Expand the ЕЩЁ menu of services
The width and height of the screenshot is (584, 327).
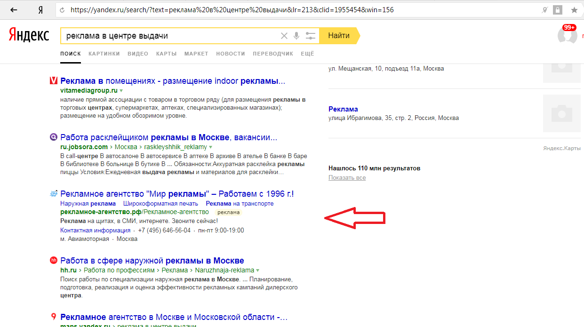pyautogui.click(x=307, y=54)
